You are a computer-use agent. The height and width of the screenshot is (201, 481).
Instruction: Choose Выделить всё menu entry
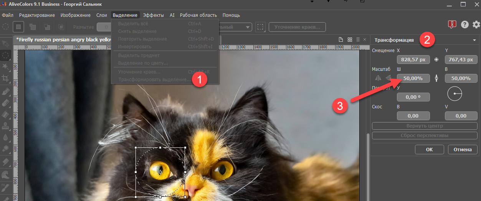[x=165, y=24]
